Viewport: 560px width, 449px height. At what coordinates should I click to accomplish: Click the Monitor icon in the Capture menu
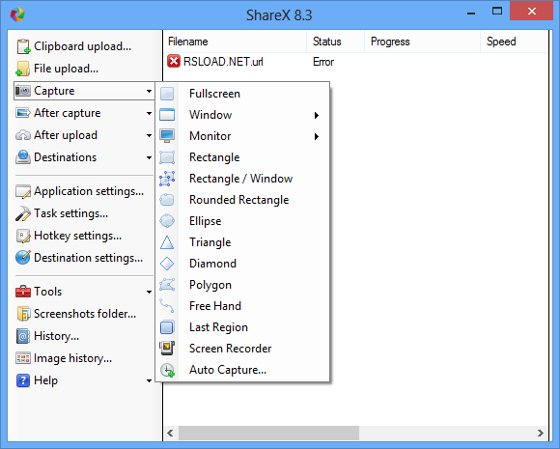[x=167, y=136]
